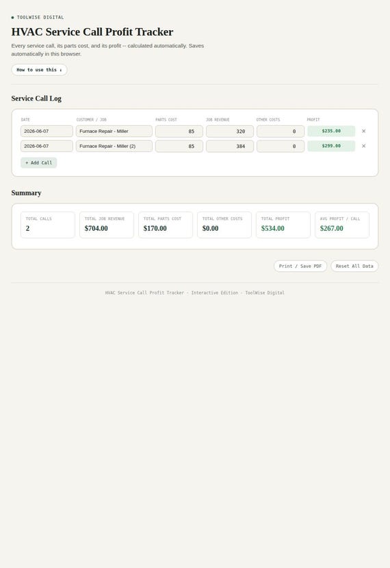Screen dimensions: 390x568
Task: Change job revenue value 320
Action: (x=230, y=131)
